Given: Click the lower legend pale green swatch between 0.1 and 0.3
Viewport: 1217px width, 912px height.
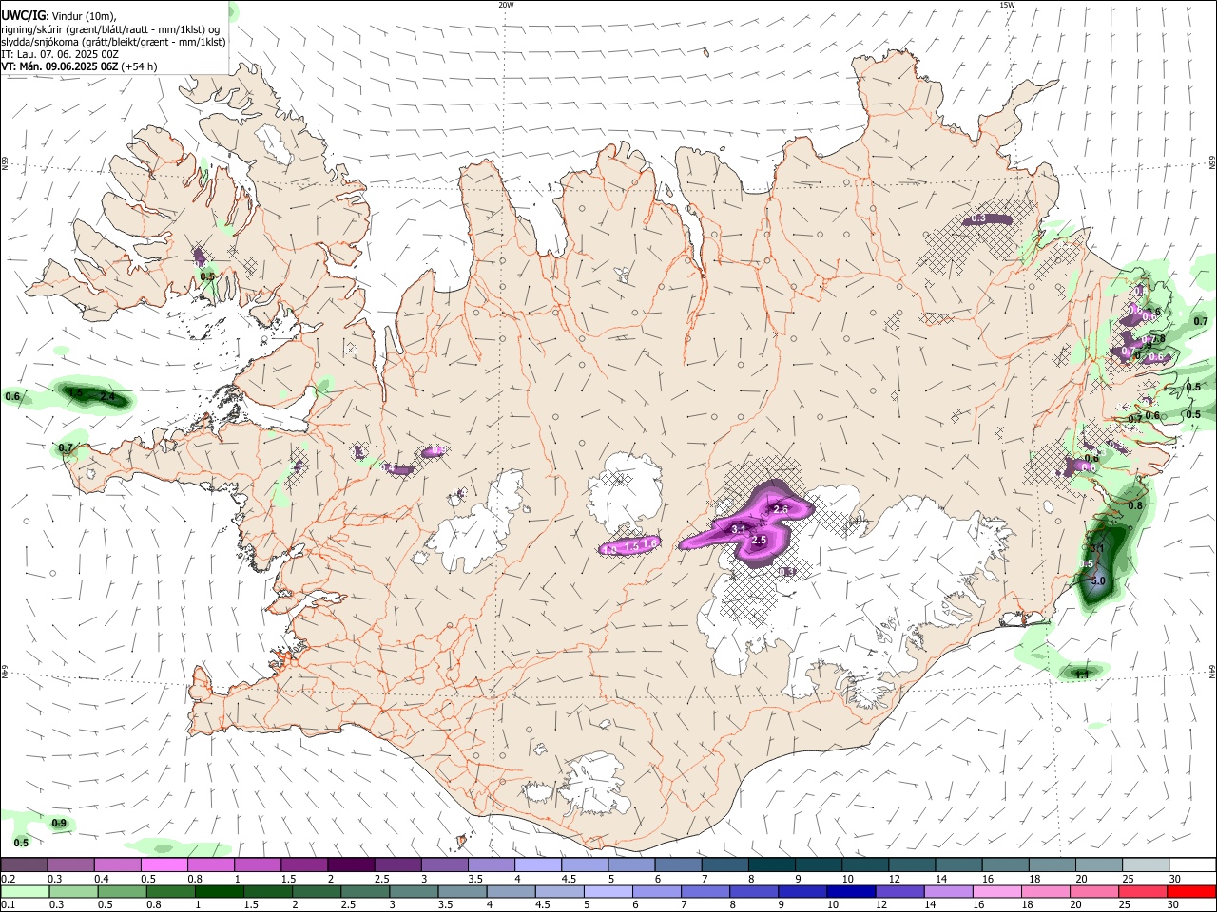Looking at the screenshot, I should (24, 891).
